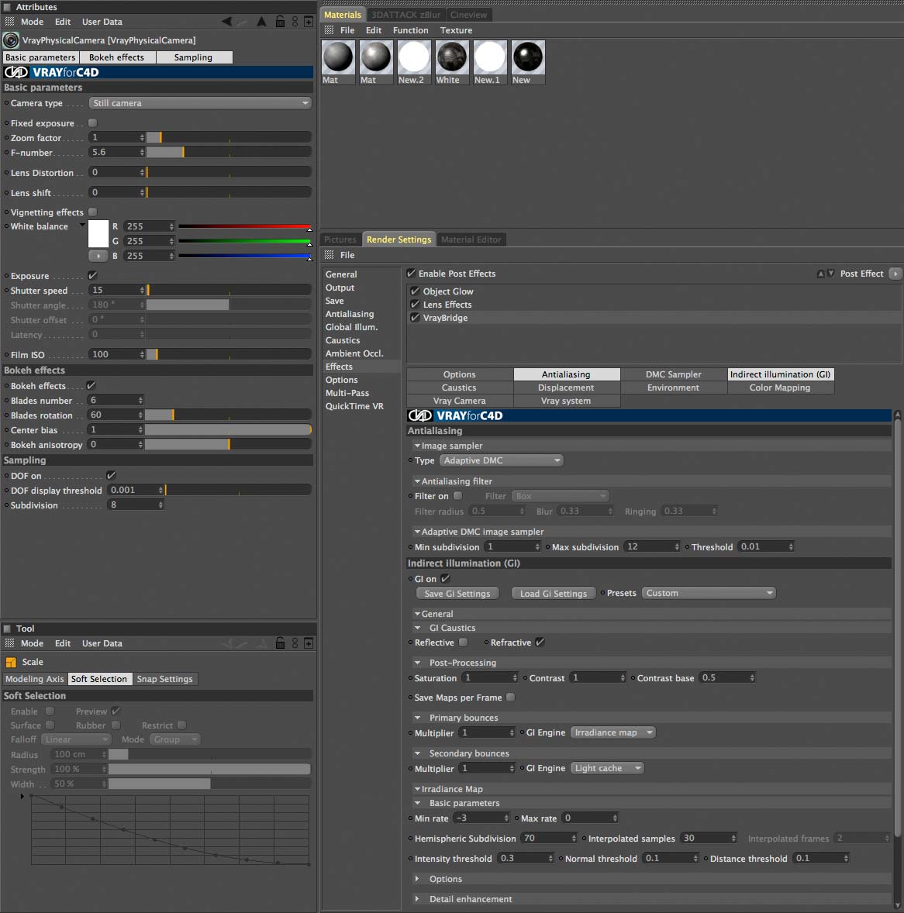Select the DMC Sampler tab
The width and height of the screenshot is (904, 913).
(673, 374)
